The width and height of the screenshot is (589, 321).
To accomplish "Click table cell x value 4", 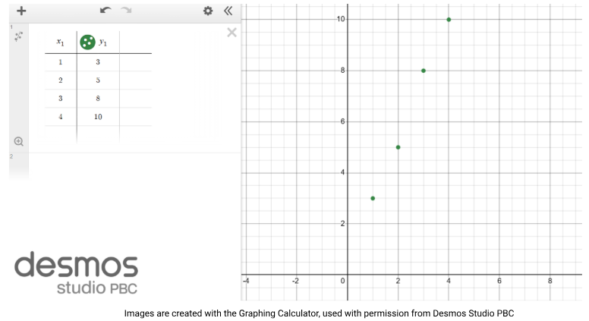I will tap(61, 117).
